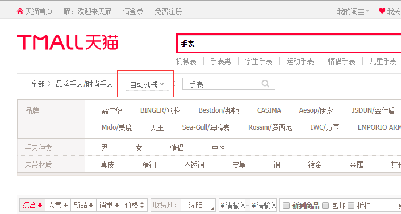This screenshot has height=214, width=401.
Task: Choose watch type 中性
Action: tap(219, 148)
